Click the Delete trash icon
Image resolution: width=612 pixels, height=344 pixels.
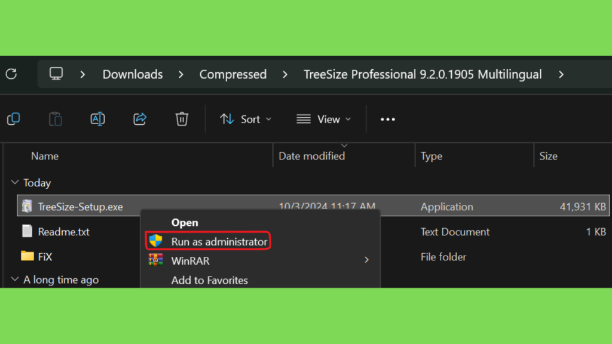pos(182,119)
